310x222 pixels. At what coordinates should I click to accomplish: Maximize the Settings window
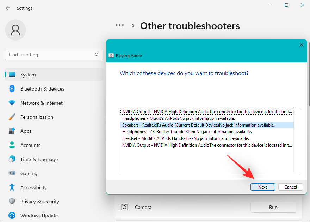pos(286,5)
